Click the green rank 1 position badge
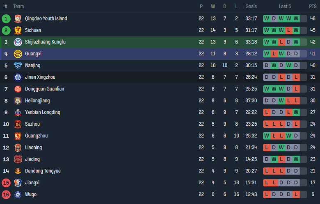 (x=6, y=18)
